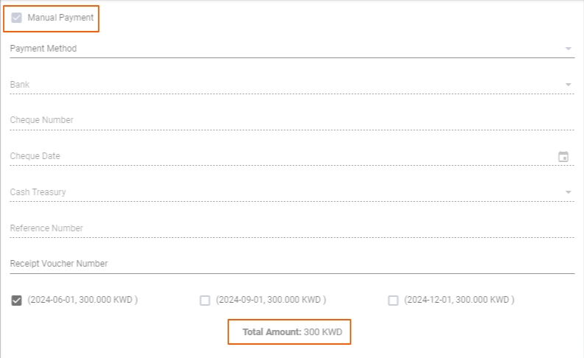This screenshot has height=358, width=584.
Task: Click the 2024-09-01, 300.000 KWD label
Action: (271, 301)
